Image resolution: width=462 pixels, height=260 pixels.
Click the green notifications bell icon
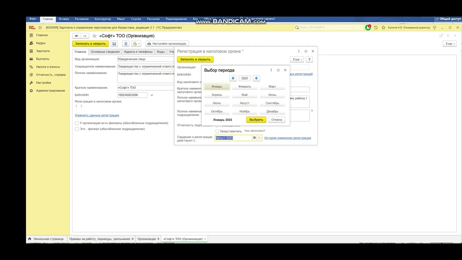click(x=368, y=27)
